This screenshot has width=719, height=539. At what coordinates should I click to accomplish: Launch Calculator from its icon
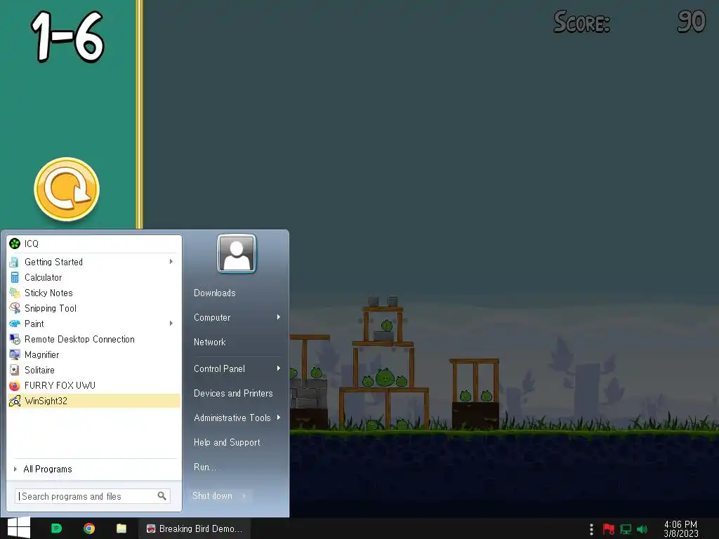point(15,277)
